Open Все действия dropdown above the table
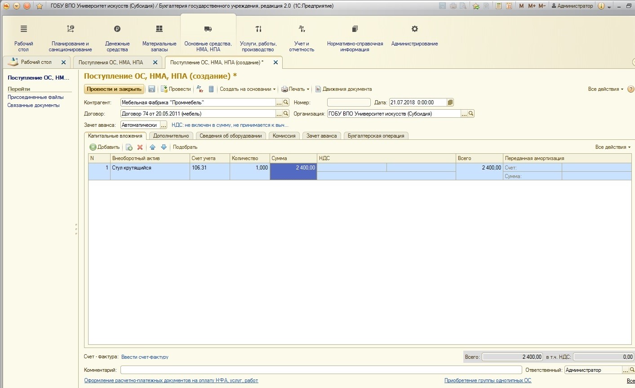 point(613,147)
